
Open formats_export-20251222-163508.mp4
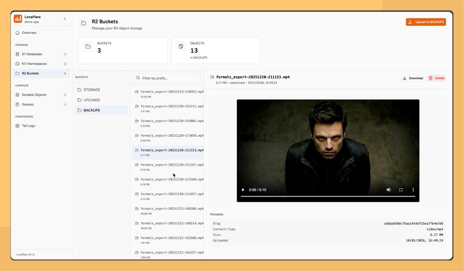168,240
